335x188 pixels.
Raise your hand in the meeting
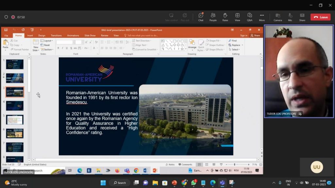(x=225, y=17)
